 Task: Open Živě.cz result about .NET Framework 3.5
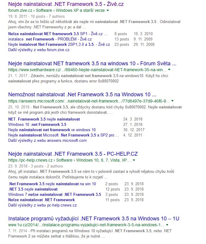66,4
